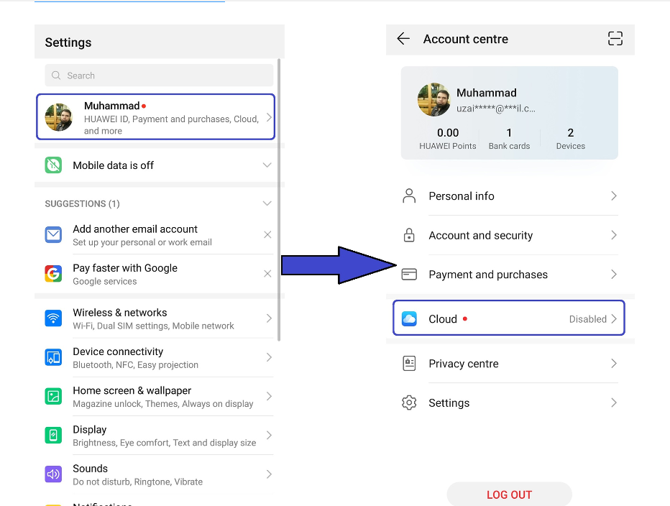Viewport: 670px width, 506px height.
Task: Tap the Google icon for Pay faster
Action: (x=53, y=274)
